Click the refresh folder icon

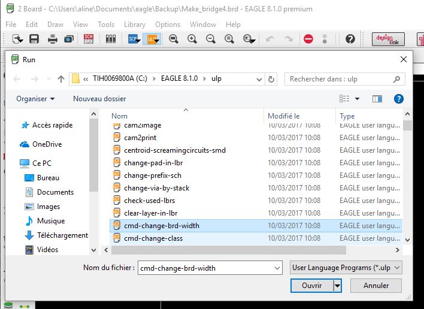click(271, 79)
